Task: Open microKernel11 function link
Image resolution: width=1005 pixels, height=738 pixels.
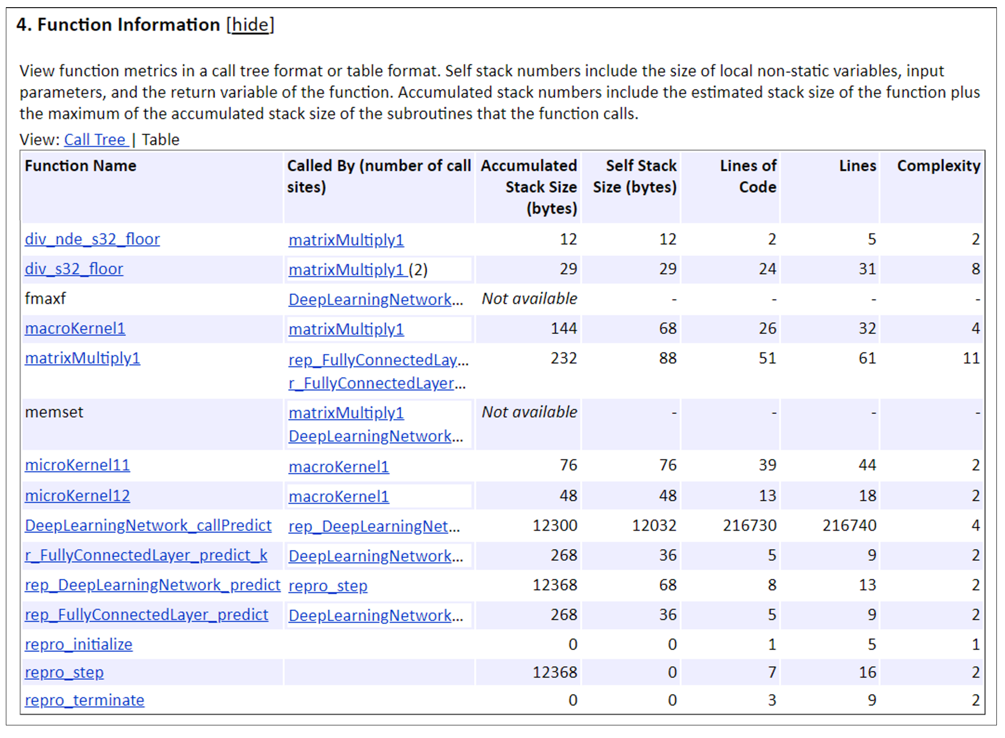Action: [77, 465]
